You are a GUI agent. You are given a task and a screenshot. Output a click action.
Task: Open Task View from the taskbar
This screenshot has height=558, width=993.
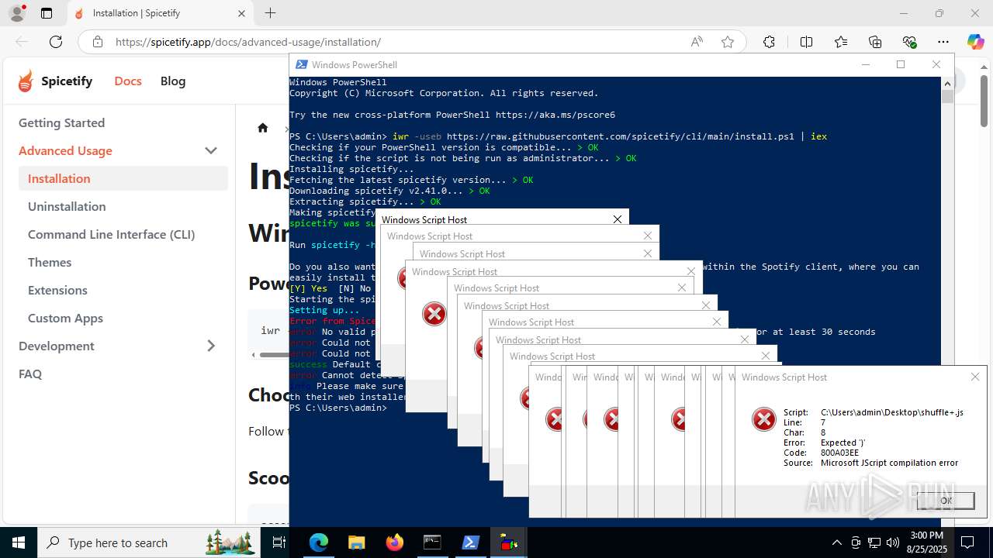279,542
